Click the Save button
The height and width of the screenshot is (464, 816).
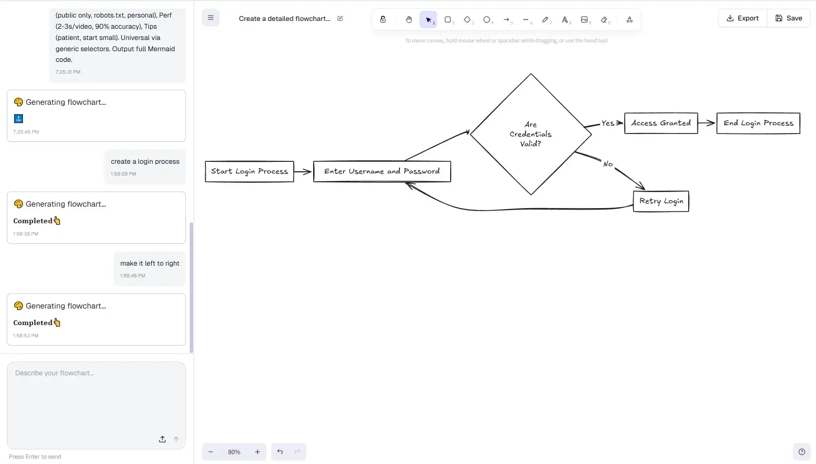(x=789, y=18)
